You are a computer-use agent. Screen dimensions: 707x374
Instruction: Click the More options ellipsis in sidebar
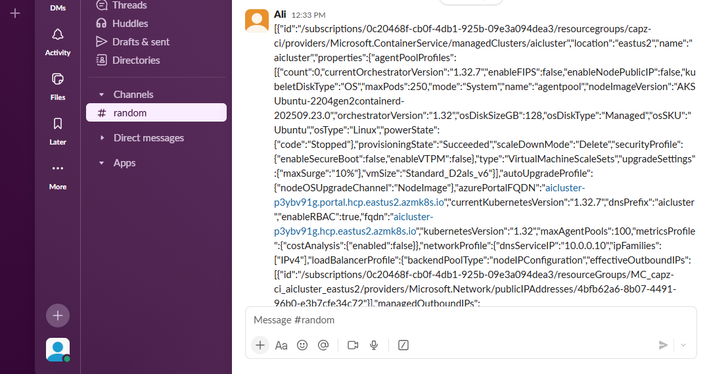[x=58, y=175]
